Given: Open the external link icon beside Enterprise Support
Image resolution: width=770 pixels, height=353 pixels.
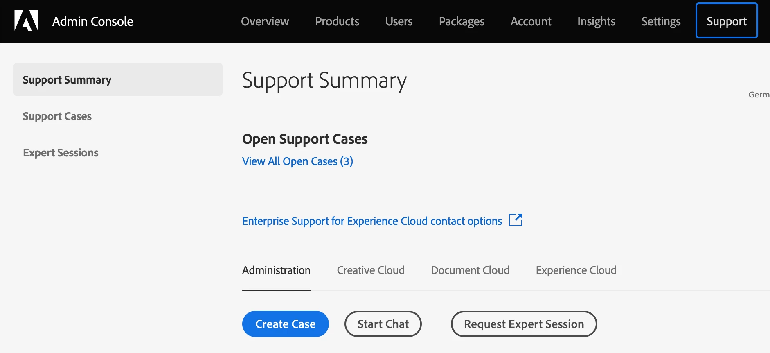Looking at the screenshot, I should pyautogui.click(x=516, y=220).
